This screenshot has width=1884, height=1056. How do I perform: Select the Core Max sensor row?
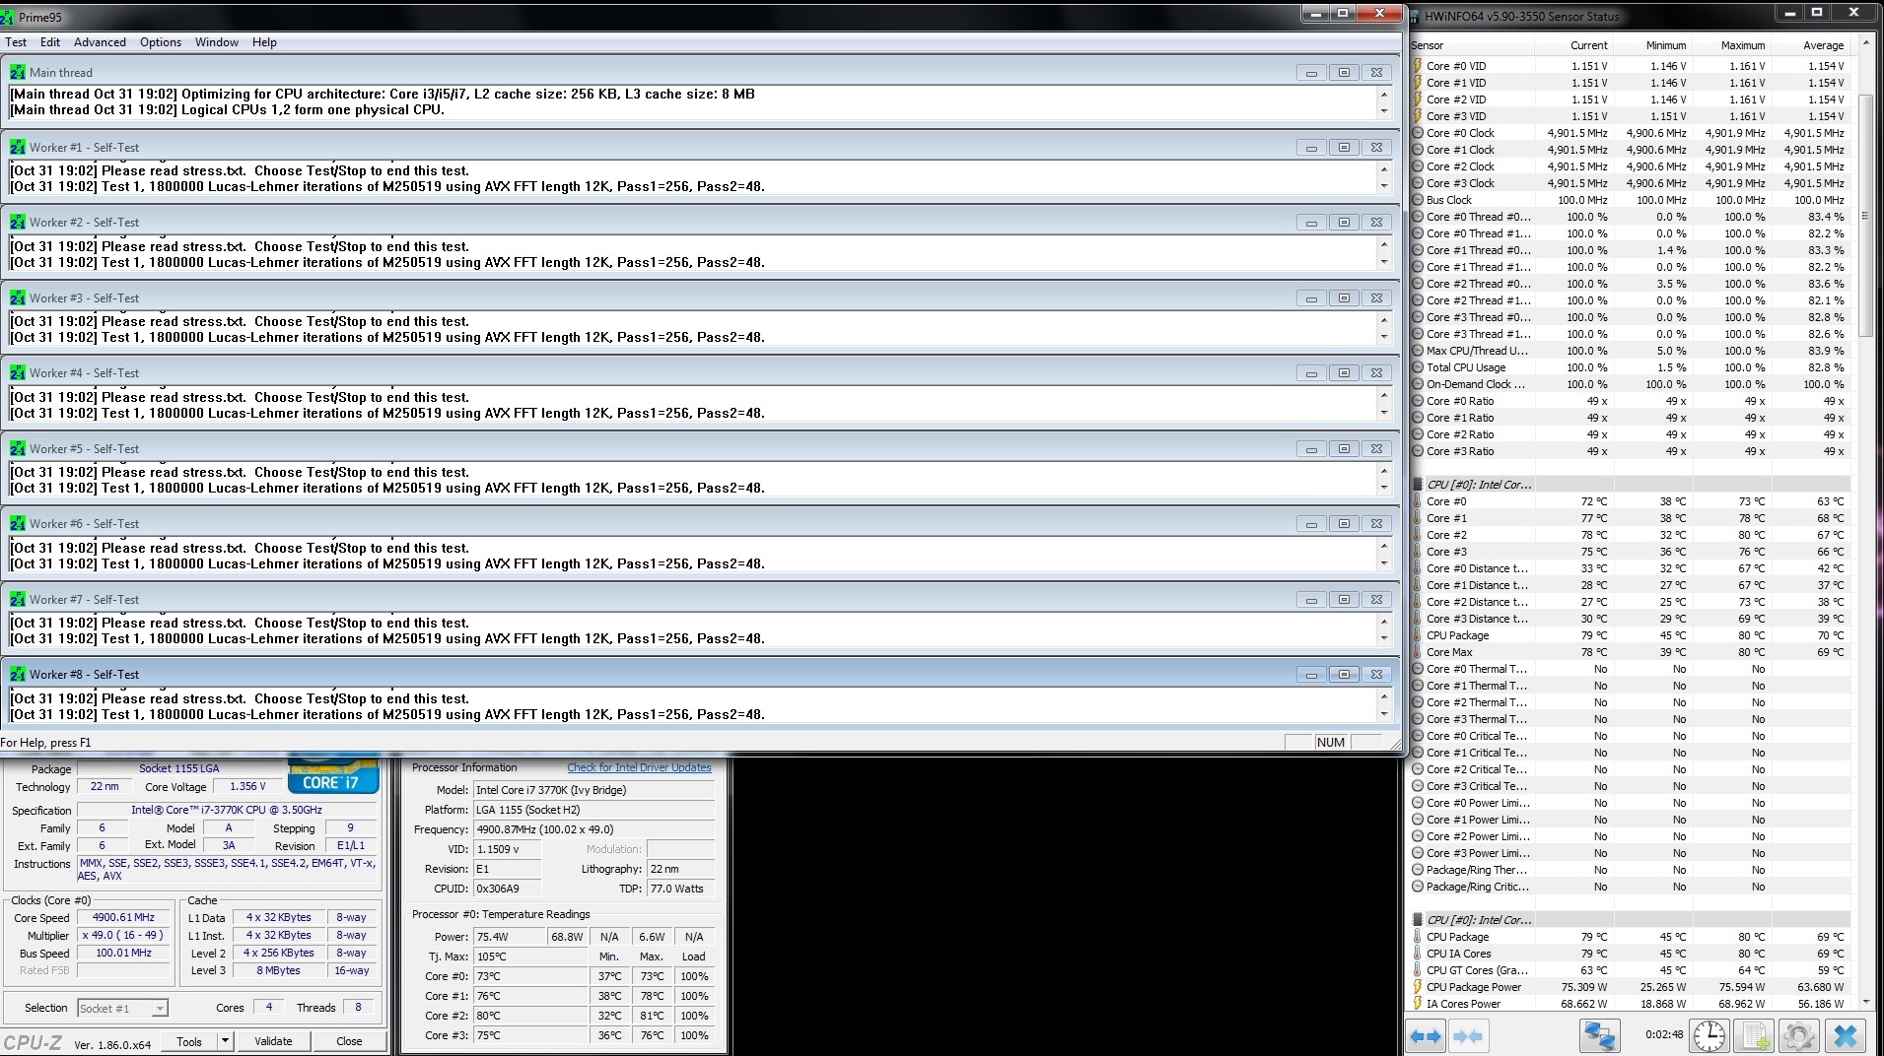coord(1630,652)
